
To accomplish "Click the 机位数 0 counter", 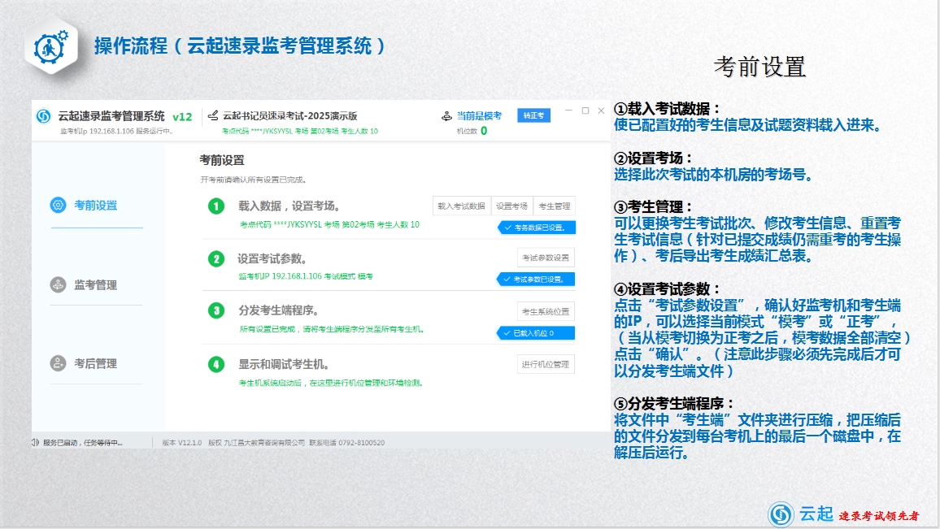I will pos(472,131).
